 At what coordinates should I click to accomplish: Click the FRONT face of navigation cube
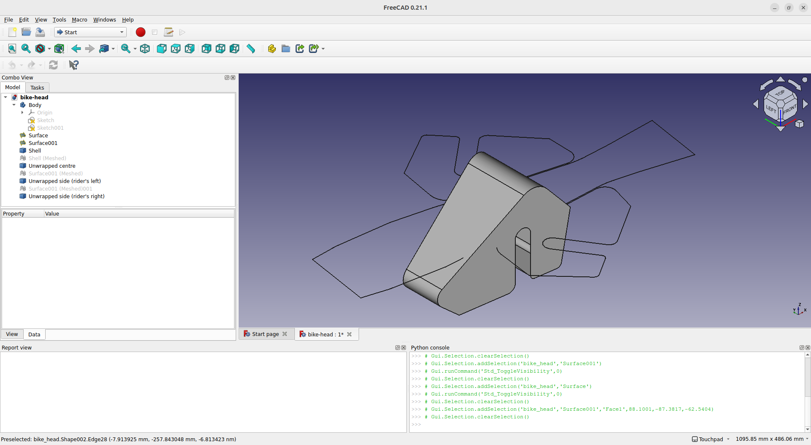789,109
